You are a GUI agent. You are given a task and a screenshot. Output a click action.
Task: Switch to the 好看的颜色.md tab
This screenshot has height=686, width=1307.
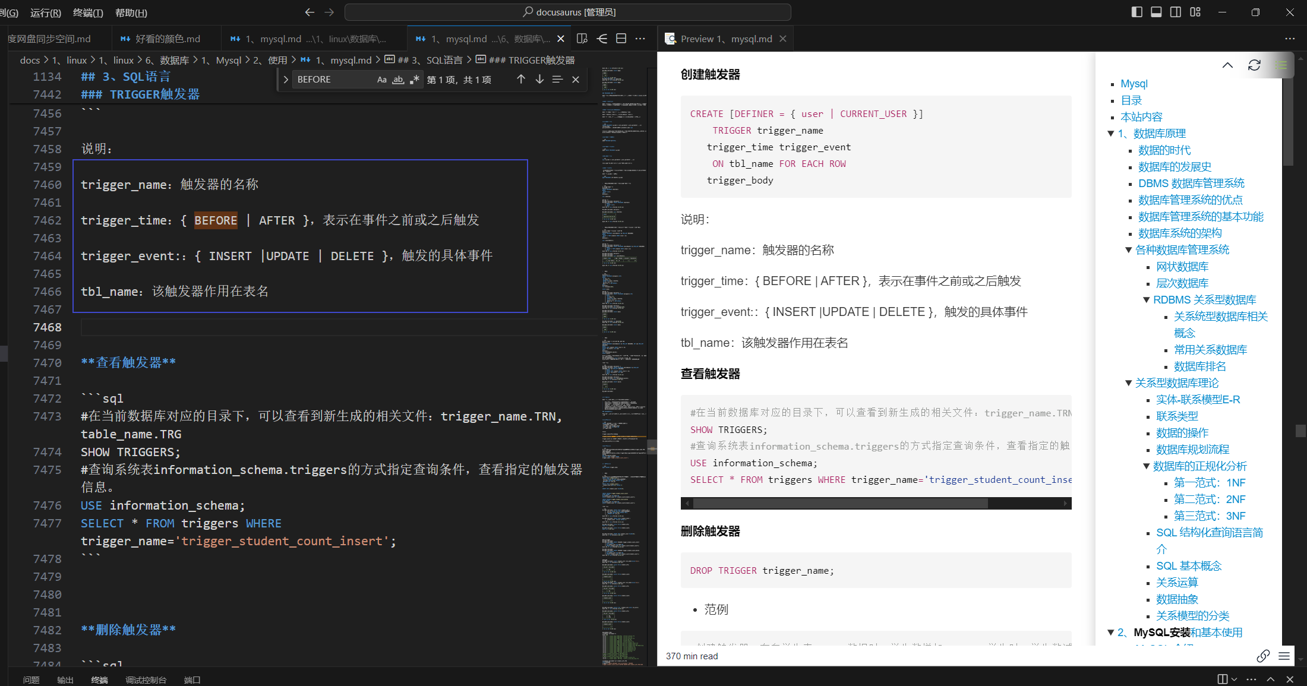(166, 39)
